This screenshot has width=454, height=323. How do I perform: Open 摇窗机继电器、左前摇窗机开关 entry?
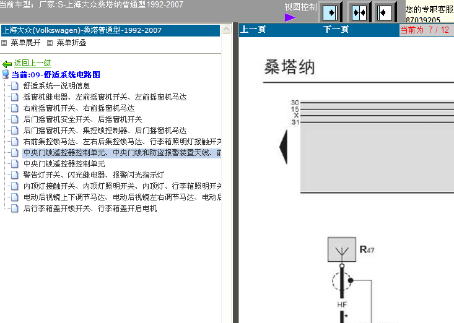tap(105, 97)
